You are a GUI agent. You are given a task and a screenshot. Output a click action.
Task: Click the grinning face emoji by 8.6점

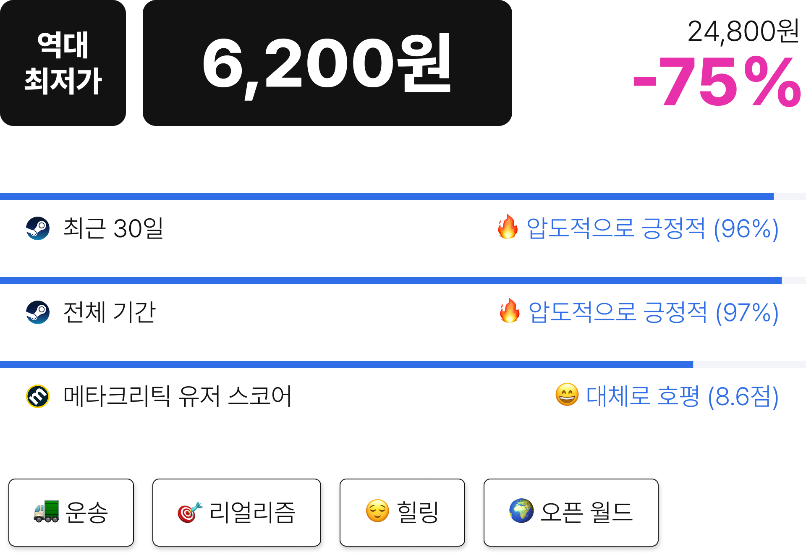click(x=567, y=395)
